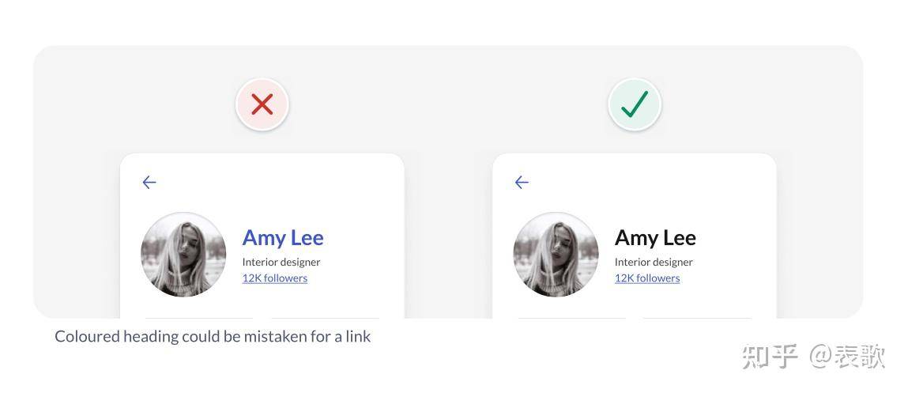Click cropped first button in correct example card
This screenshot has height=393, width=908.
571,318
